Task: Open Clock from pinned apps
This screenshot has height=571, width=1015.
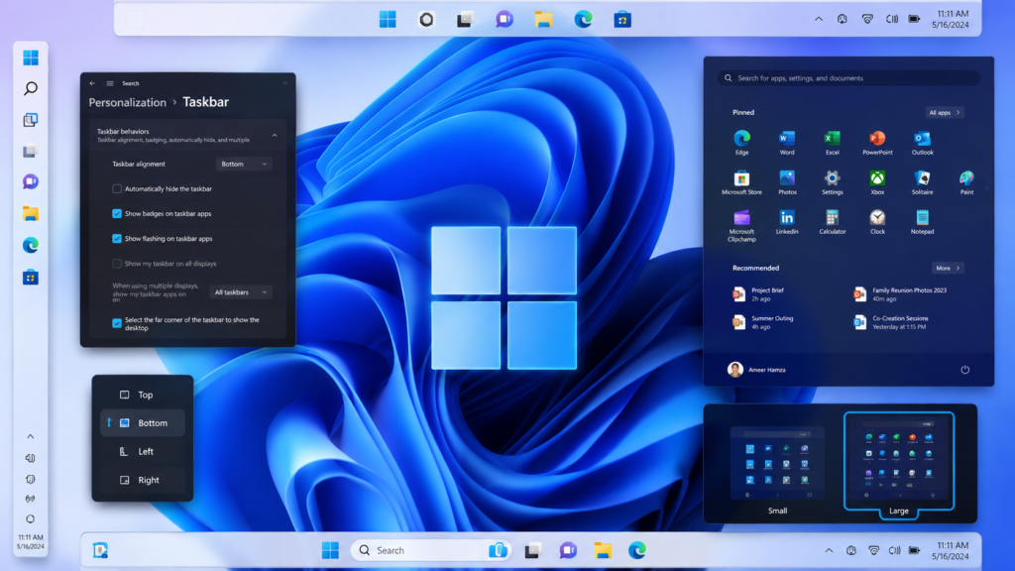Action: (x=877, y=221)
